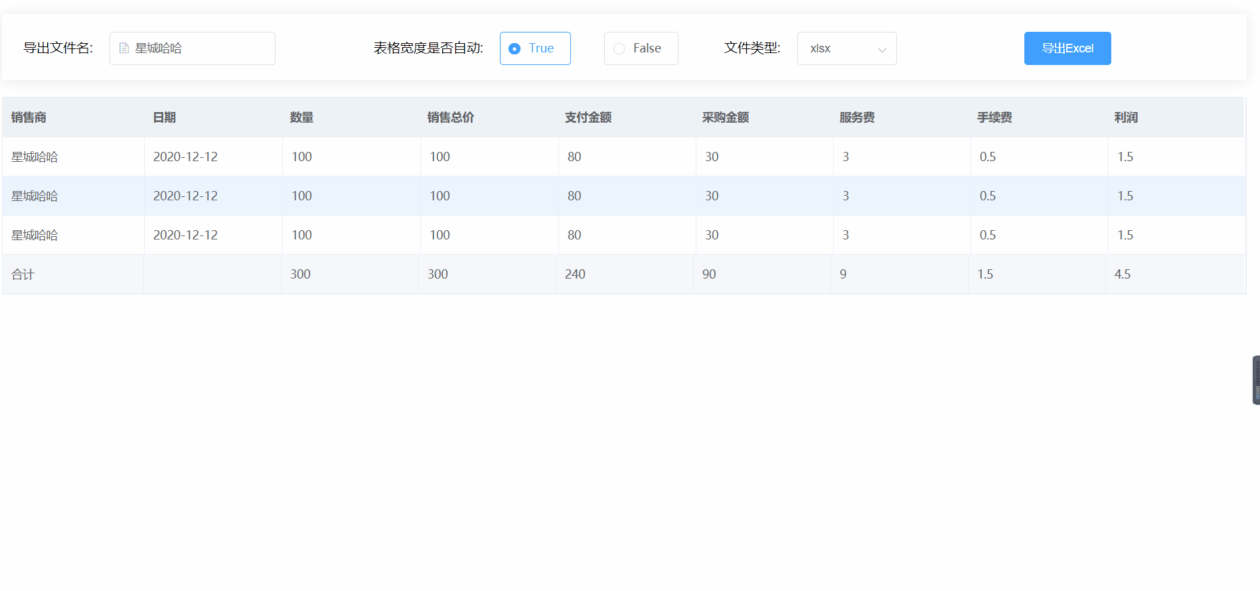Click the True radio circle indicator

(x=514, y=48)
